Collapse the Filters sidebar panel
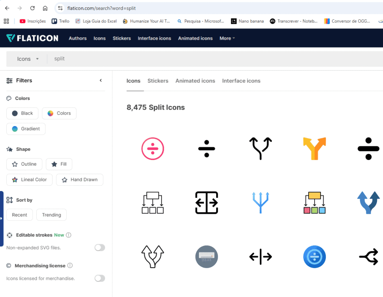 [x=101, y=81]
